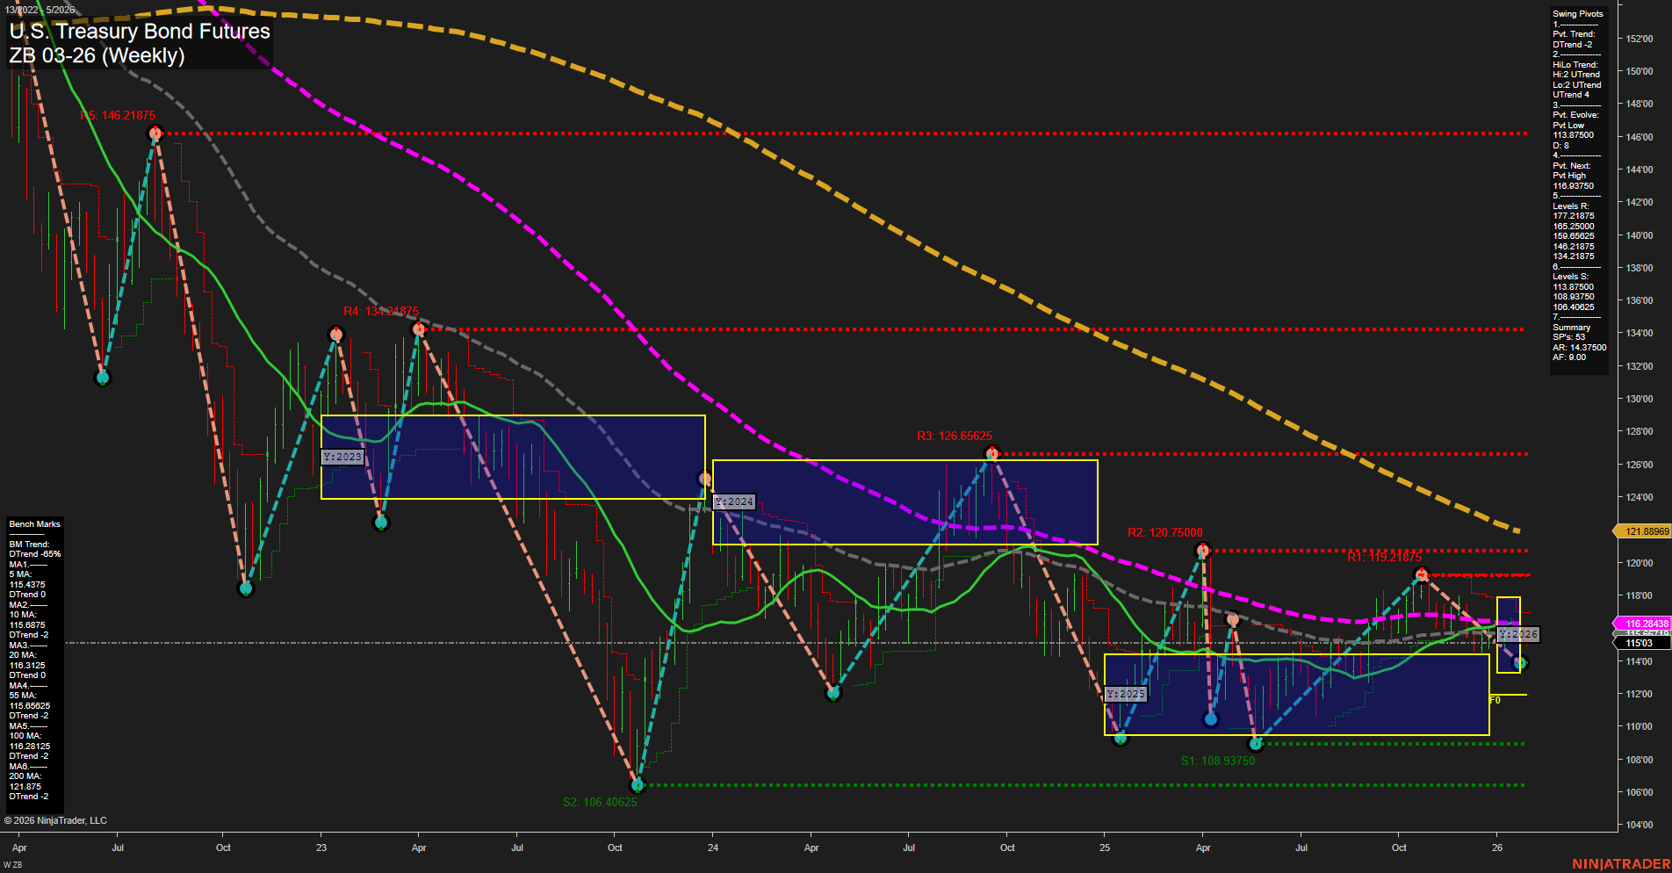
Task: Click the orange pivot marker at R5 146.21875
Action: click(155, 133)
